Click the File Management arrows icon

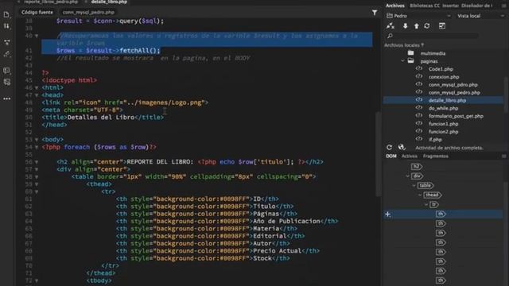6,26
